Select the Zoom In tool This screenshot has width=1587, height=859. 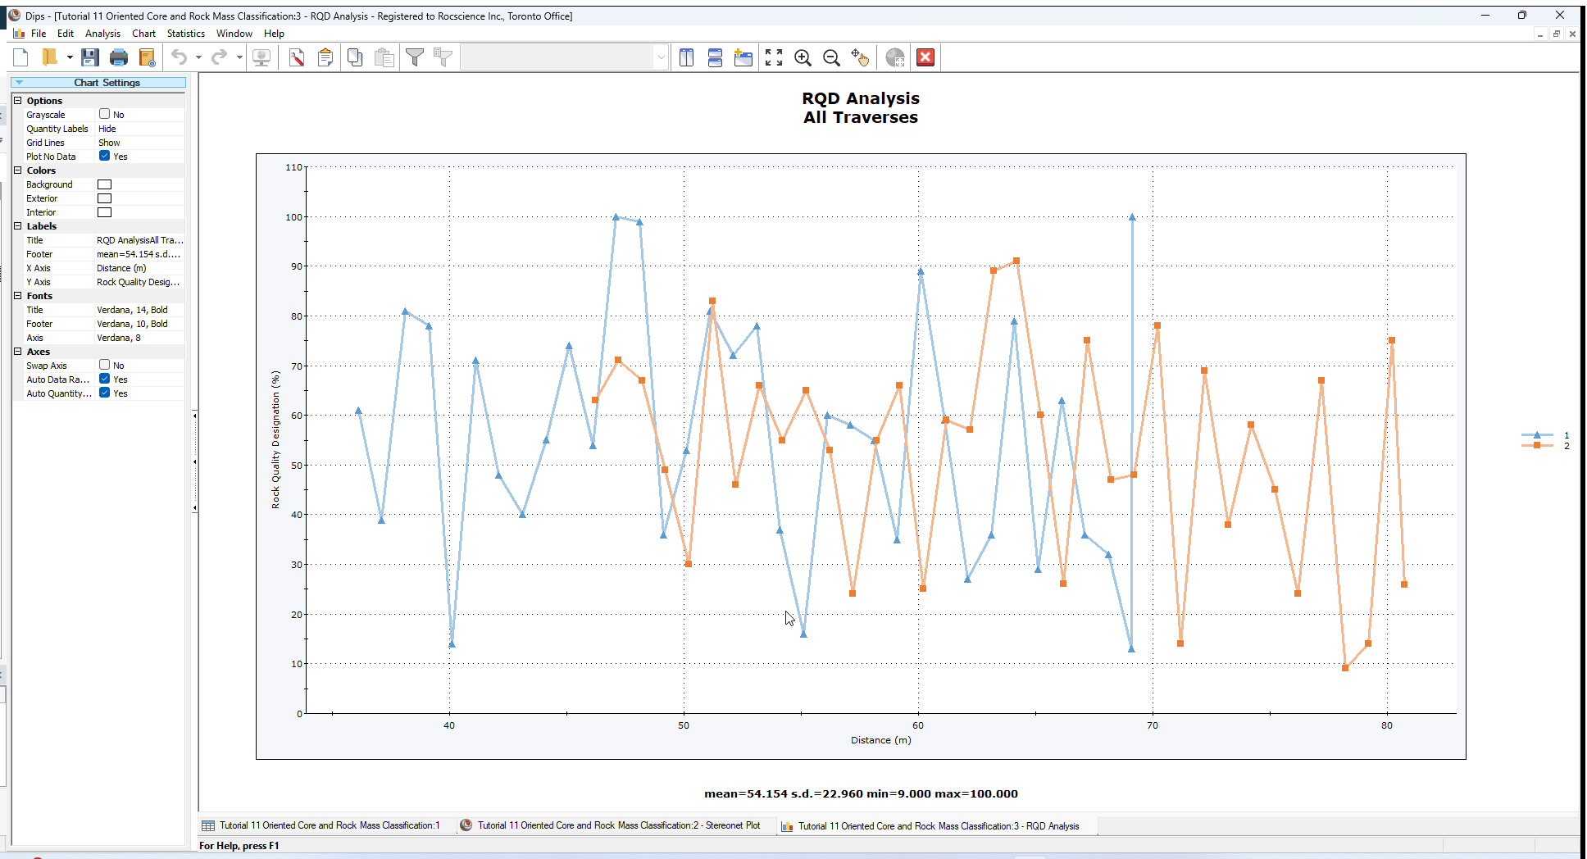coord(803,57)
